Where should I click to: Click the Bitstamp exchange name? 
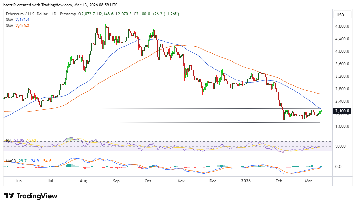pos(69,14)
